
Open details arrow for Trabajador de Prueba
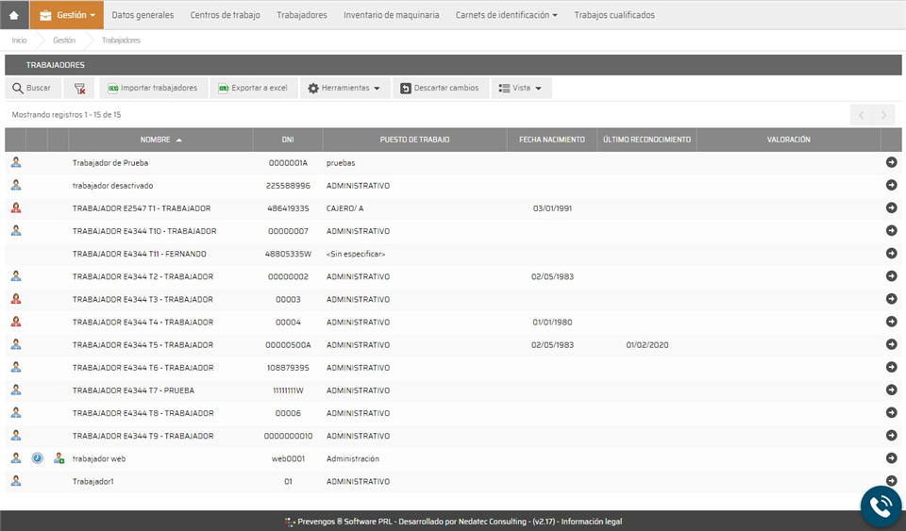coord(891,162)
